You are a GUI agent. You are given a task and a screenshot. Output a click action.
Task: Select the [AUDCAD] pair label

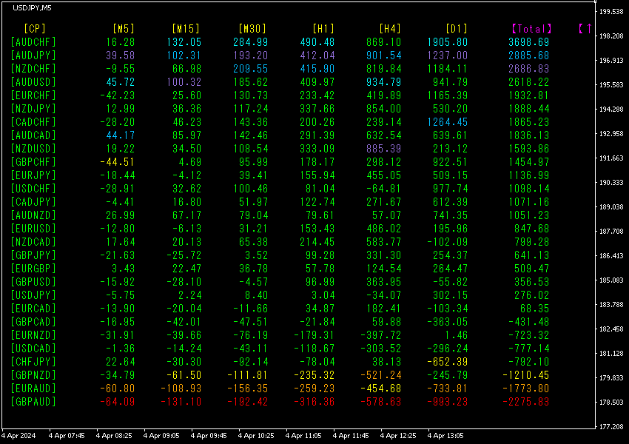[x=33, y=135]
